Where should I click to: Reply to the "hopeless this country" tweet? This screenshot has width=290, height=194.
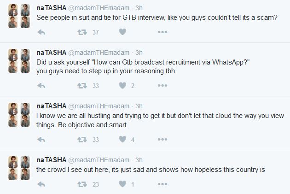pos(41,185)
